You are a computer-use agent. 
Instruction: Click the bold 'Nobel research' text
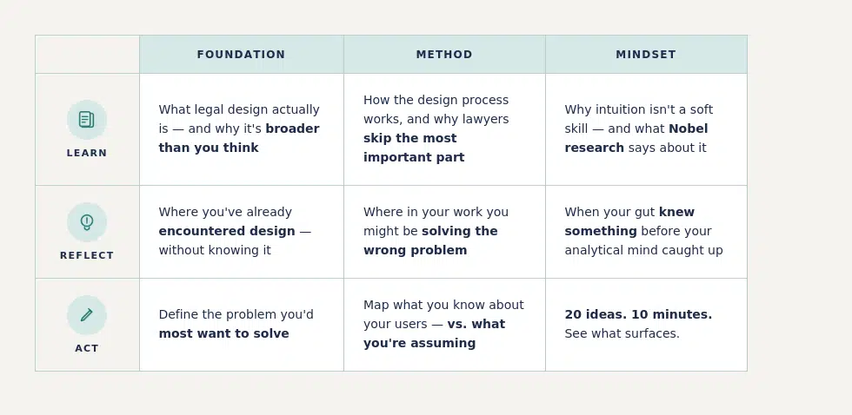pos(636,138)
